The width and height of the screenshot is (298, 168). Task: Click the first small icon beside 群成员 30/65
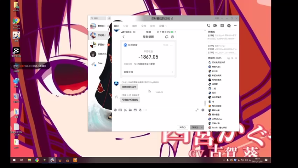pyautogui.click(x=228, y=58)
